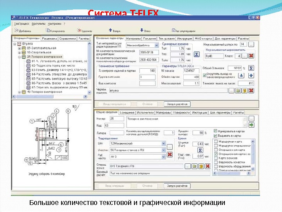Click lower Отмена button
282x212 pixels.
coord(147,186)
